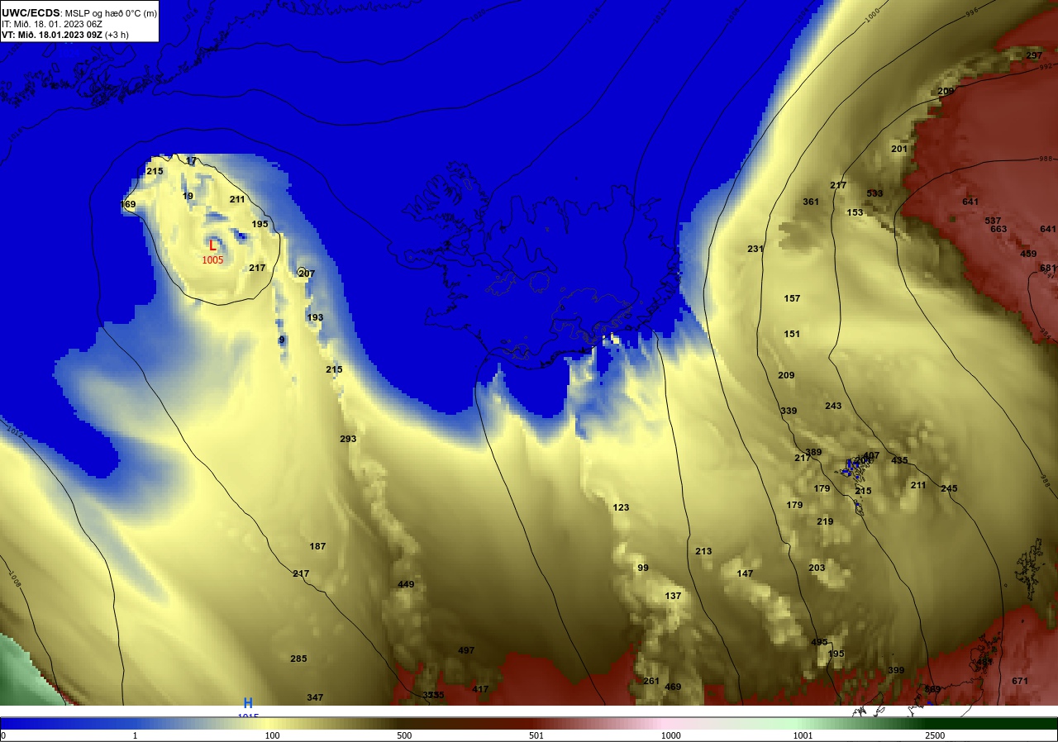Click the map value 293
Screen dimensions: 1058x742
tap(348, 439)
